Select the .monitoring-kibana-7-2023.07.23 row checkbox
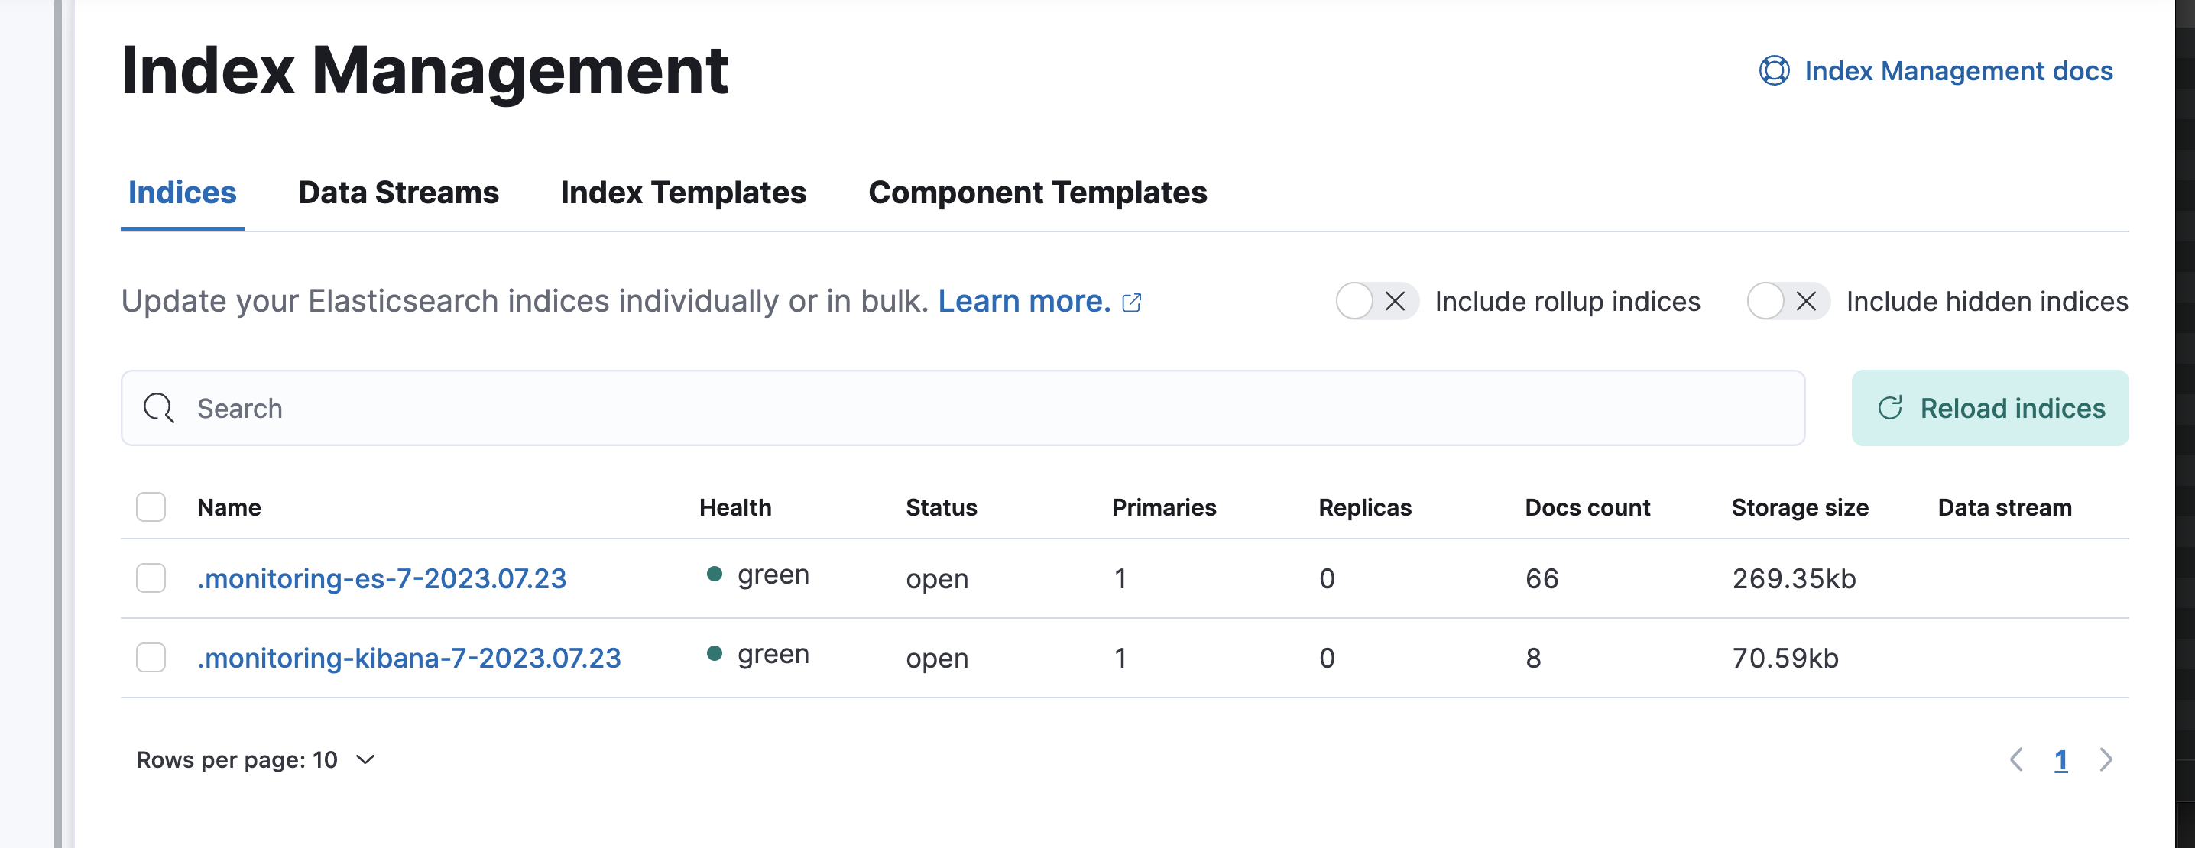Viewport: 2195px width, 848px height. pyautogui.click(x=151, y=657)
